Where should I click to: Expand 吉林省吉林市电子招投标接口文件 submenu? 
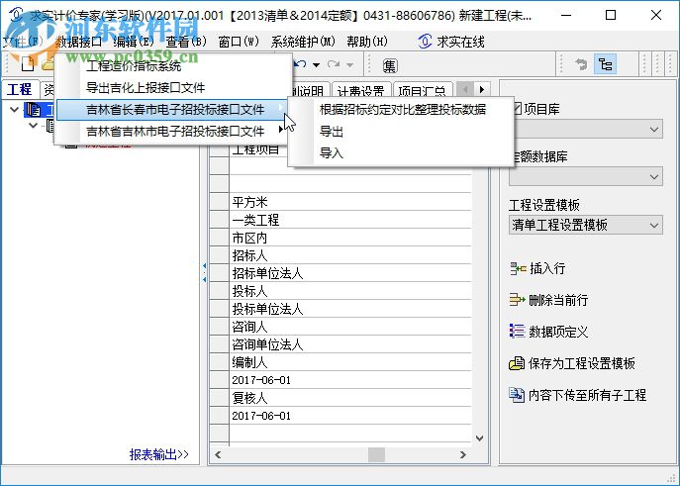172,131
